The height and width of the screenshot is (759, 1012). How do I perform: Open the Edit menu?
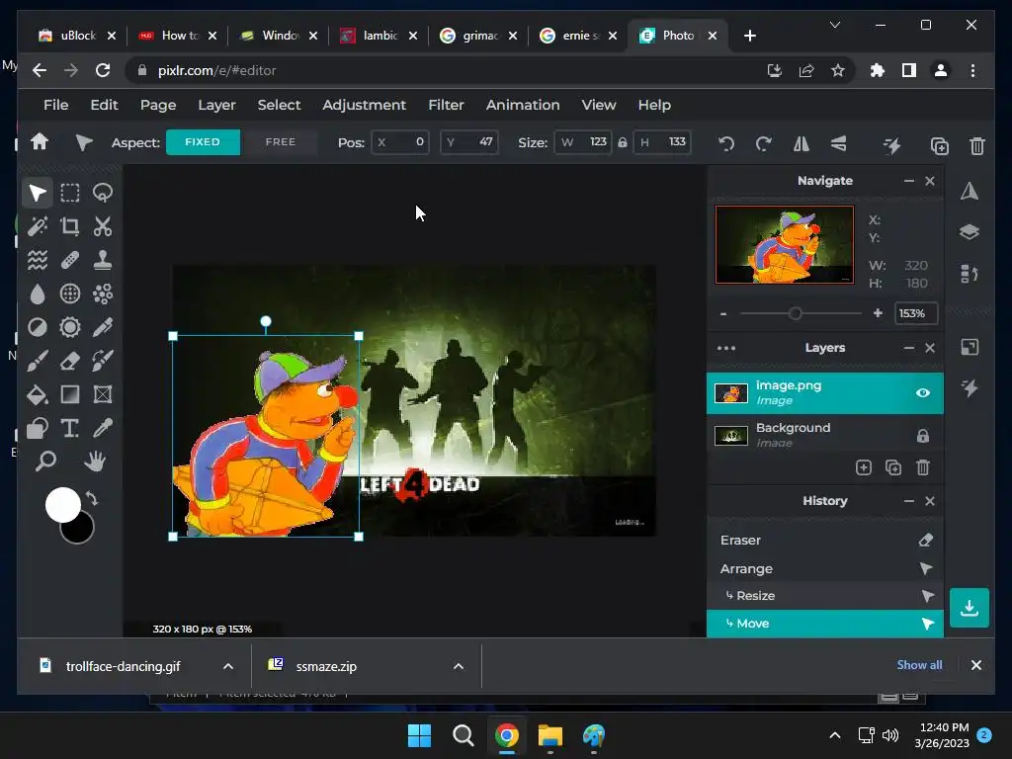(104, 105)
